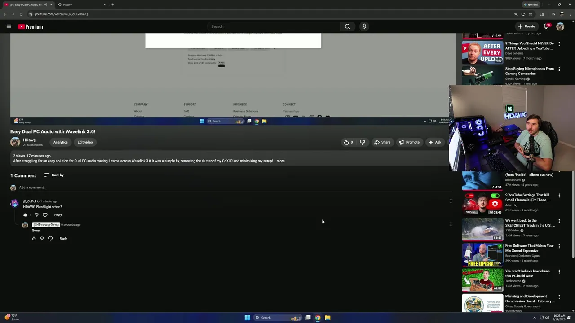Screen dimensions: 575x323
Task: Open Chrome from the taskbar
Action: [318, 318]
